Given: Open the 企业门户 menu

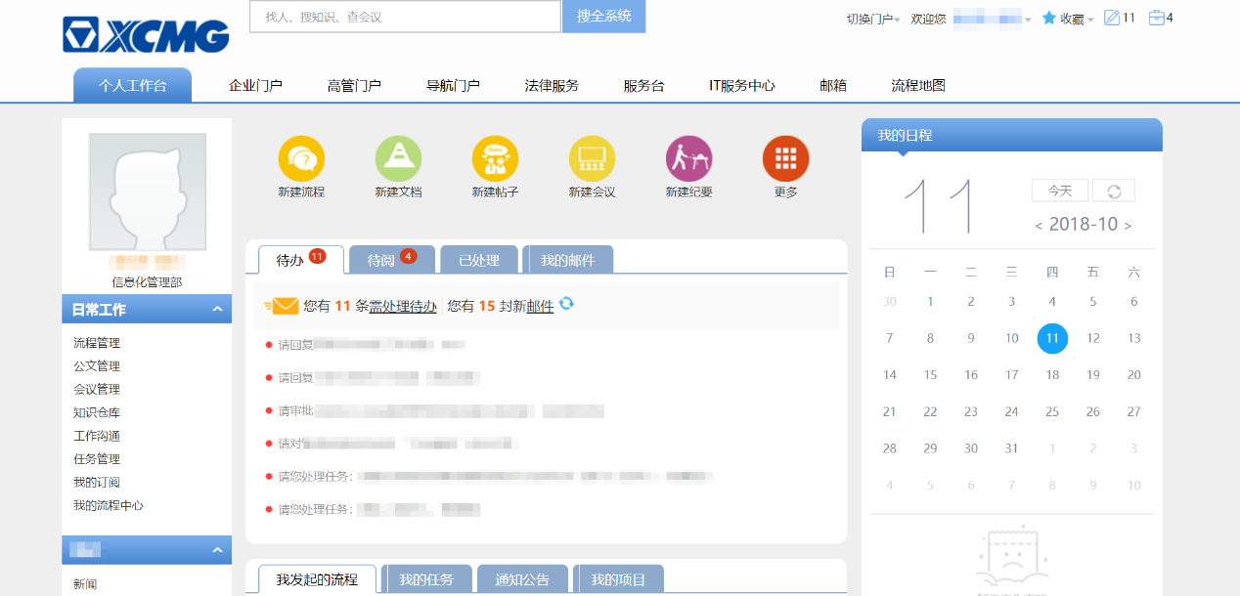Looking at the screenshot, I should [255, 86].
